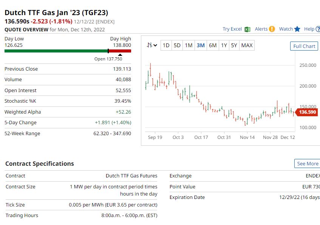Choose the 6M chart range

point(213,46)
